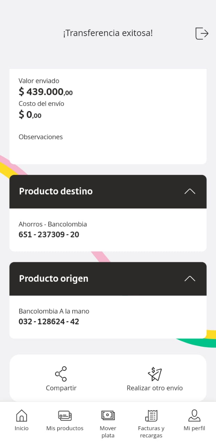This screenshot has width=216, height=444.
Task: Tap the logout icon in header
Action: pyautogui.click(x=202, y=33)
